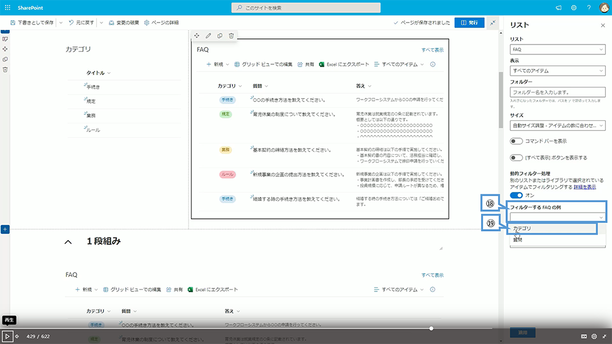Select 質問 option in dropdown list
This screenshot has width=612, height=344.
[x=557, y=240]
